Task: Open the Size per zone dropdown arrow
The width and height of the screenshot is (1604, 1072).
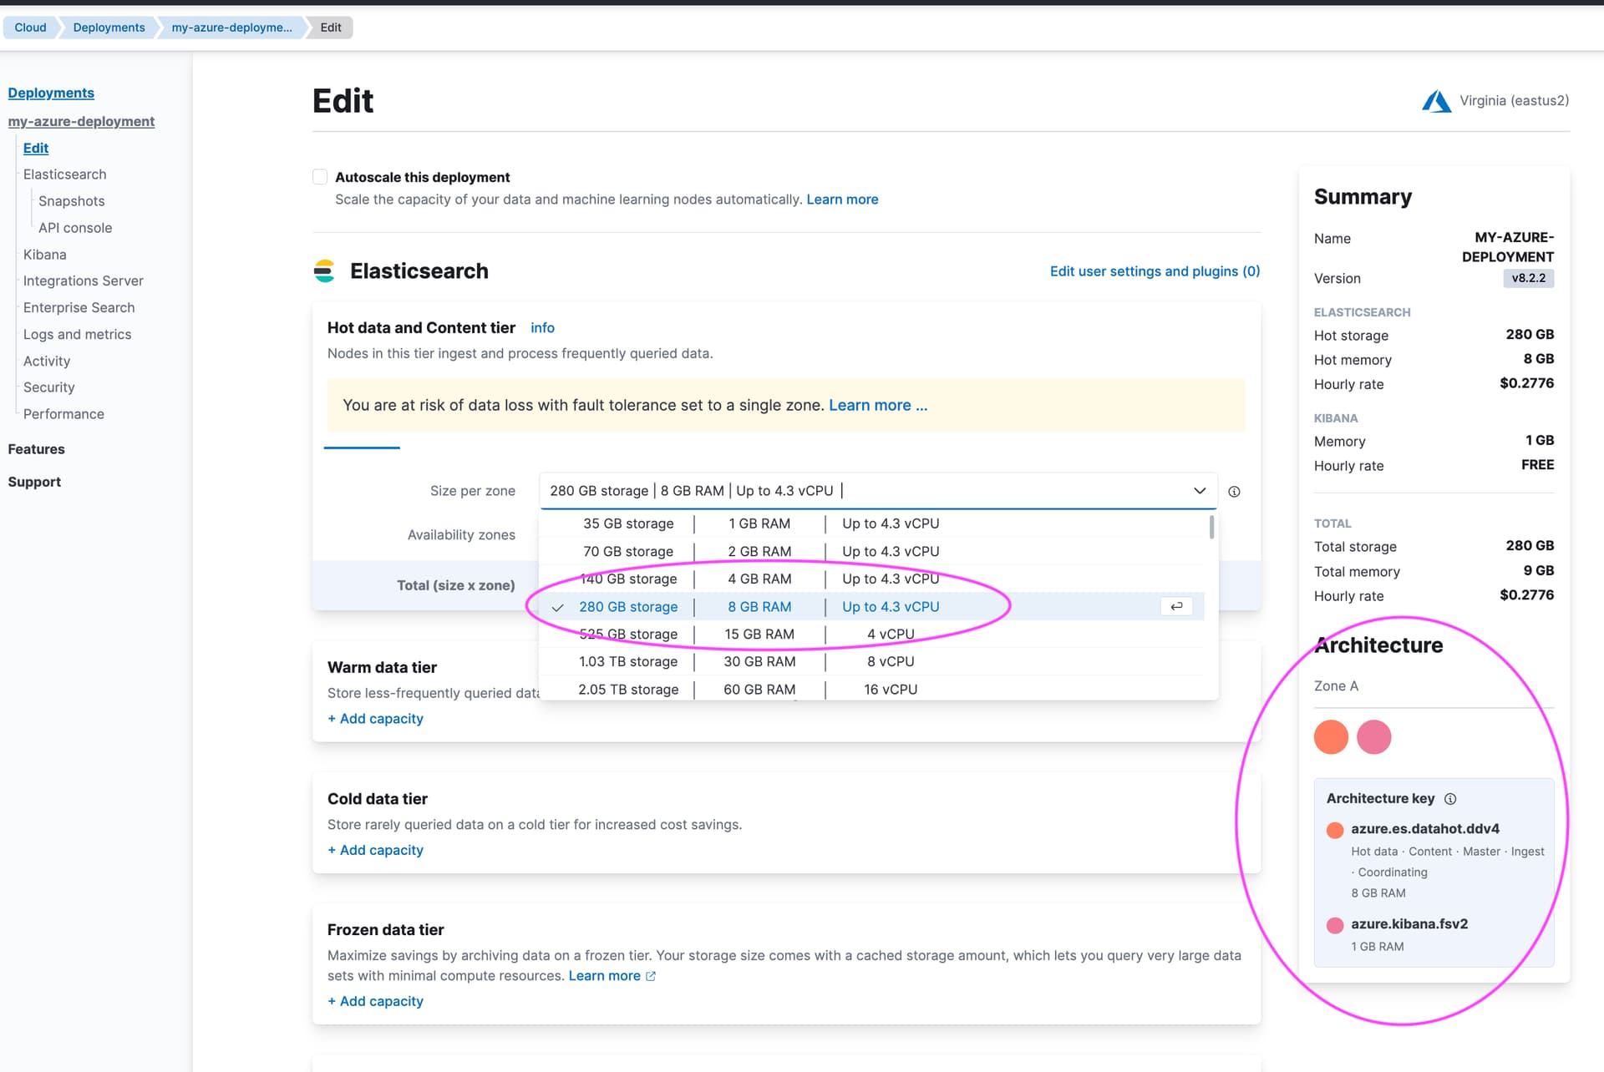Action: click(x=1200, y=491)
